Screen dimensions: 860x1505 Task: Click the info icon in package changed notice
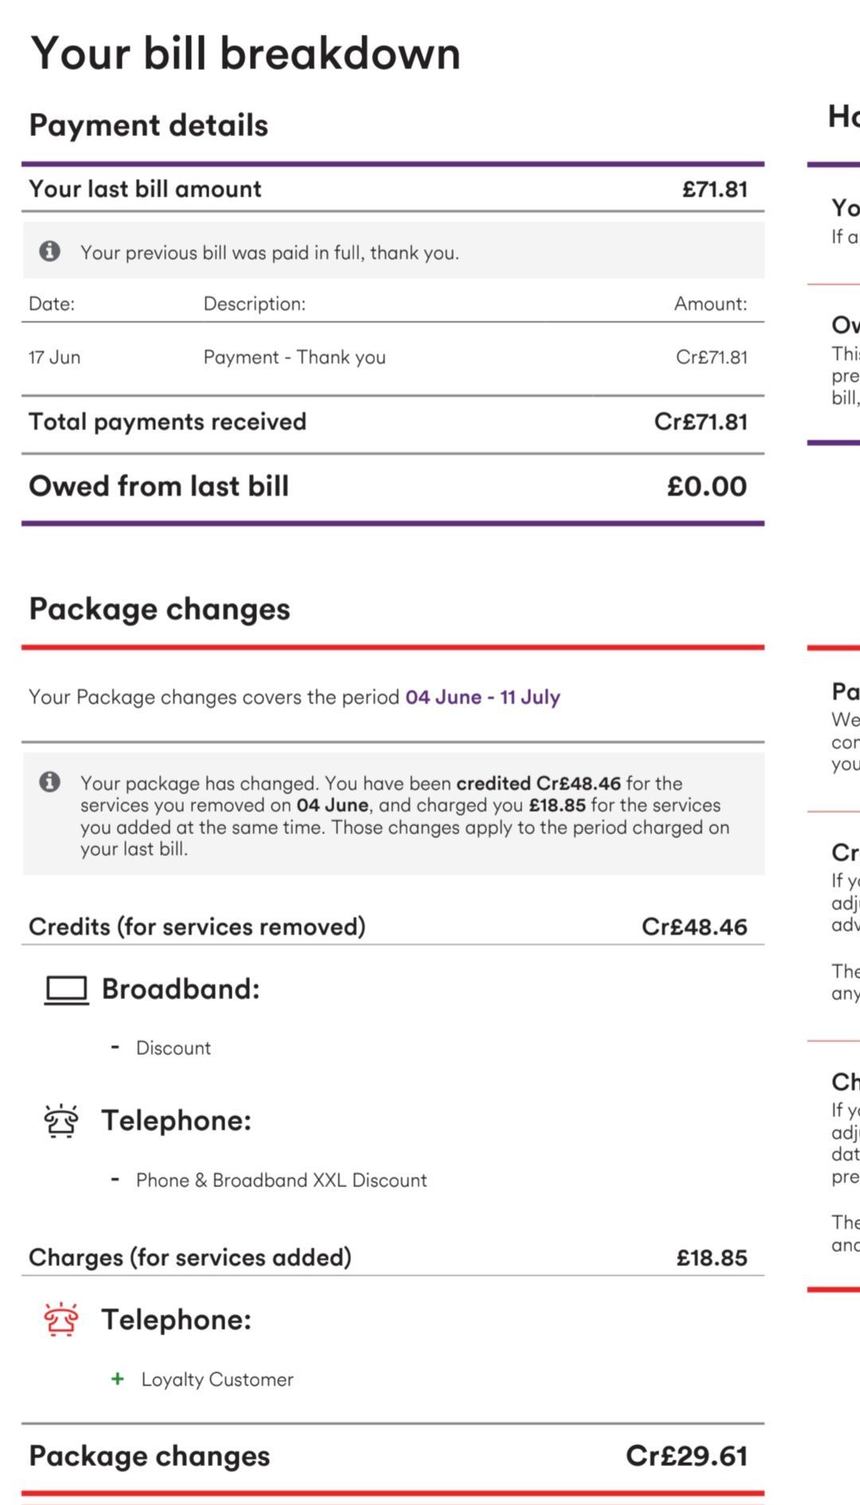pos(49,782)
